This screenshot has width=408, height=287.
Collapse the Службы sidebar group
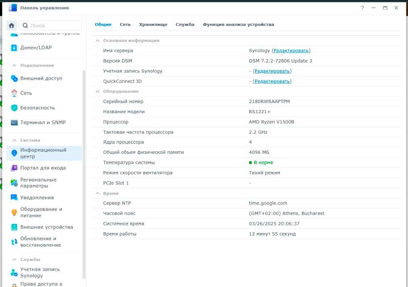click(14, 260)
